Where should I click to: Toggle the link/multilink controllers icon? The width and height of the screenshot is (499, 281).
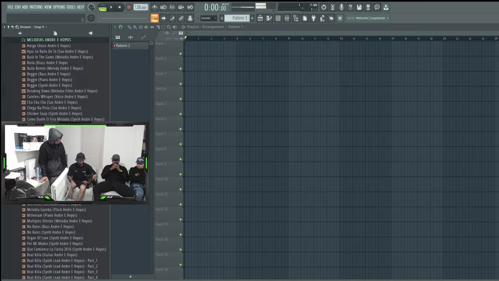tap(181, 18)
